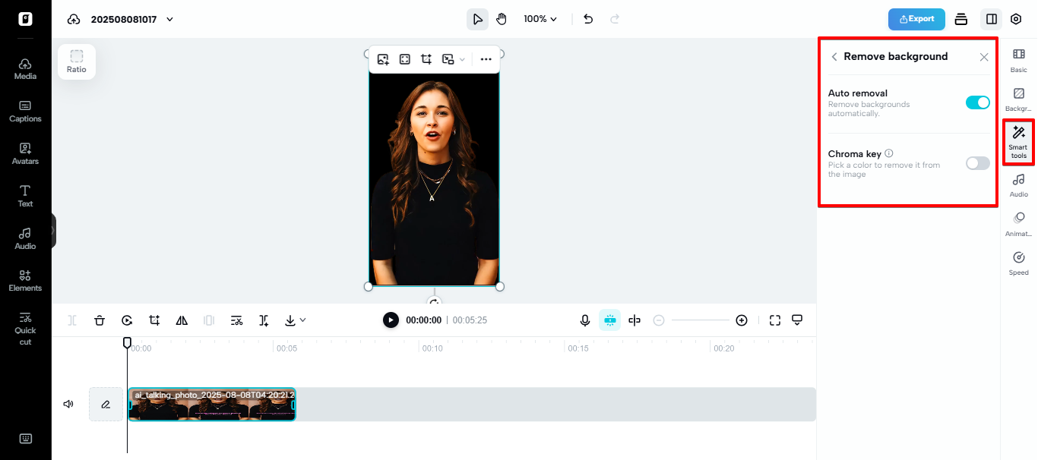Open the Animation tab
This screenshot has height=460, width=1038.
[x=1019, y=225]
